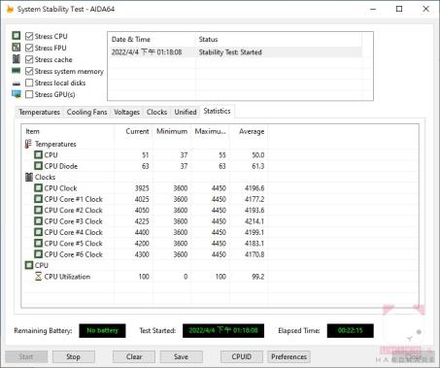440x368 pixels.
Task: Click the thermometer icon next to Temperatures
Action: (28, 144)
